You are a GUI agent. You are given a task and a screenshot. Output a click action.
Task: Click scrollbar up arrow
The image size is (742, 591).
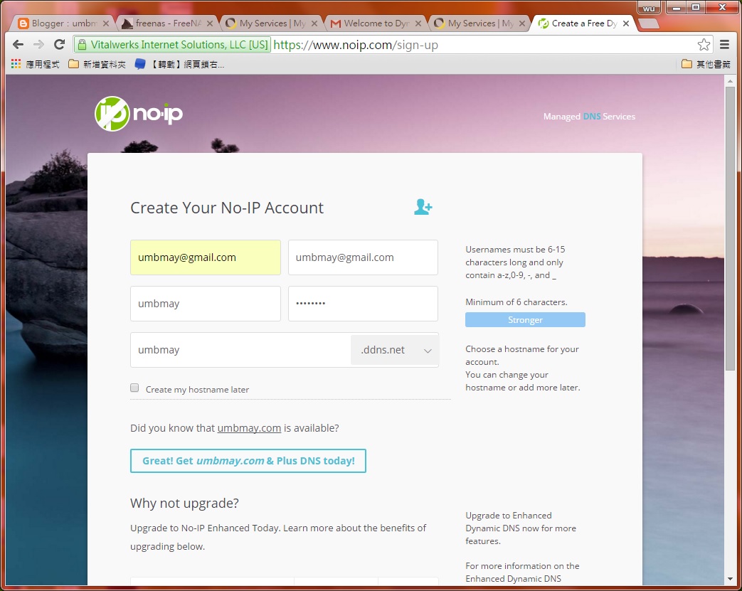click(x=730, y=80)
